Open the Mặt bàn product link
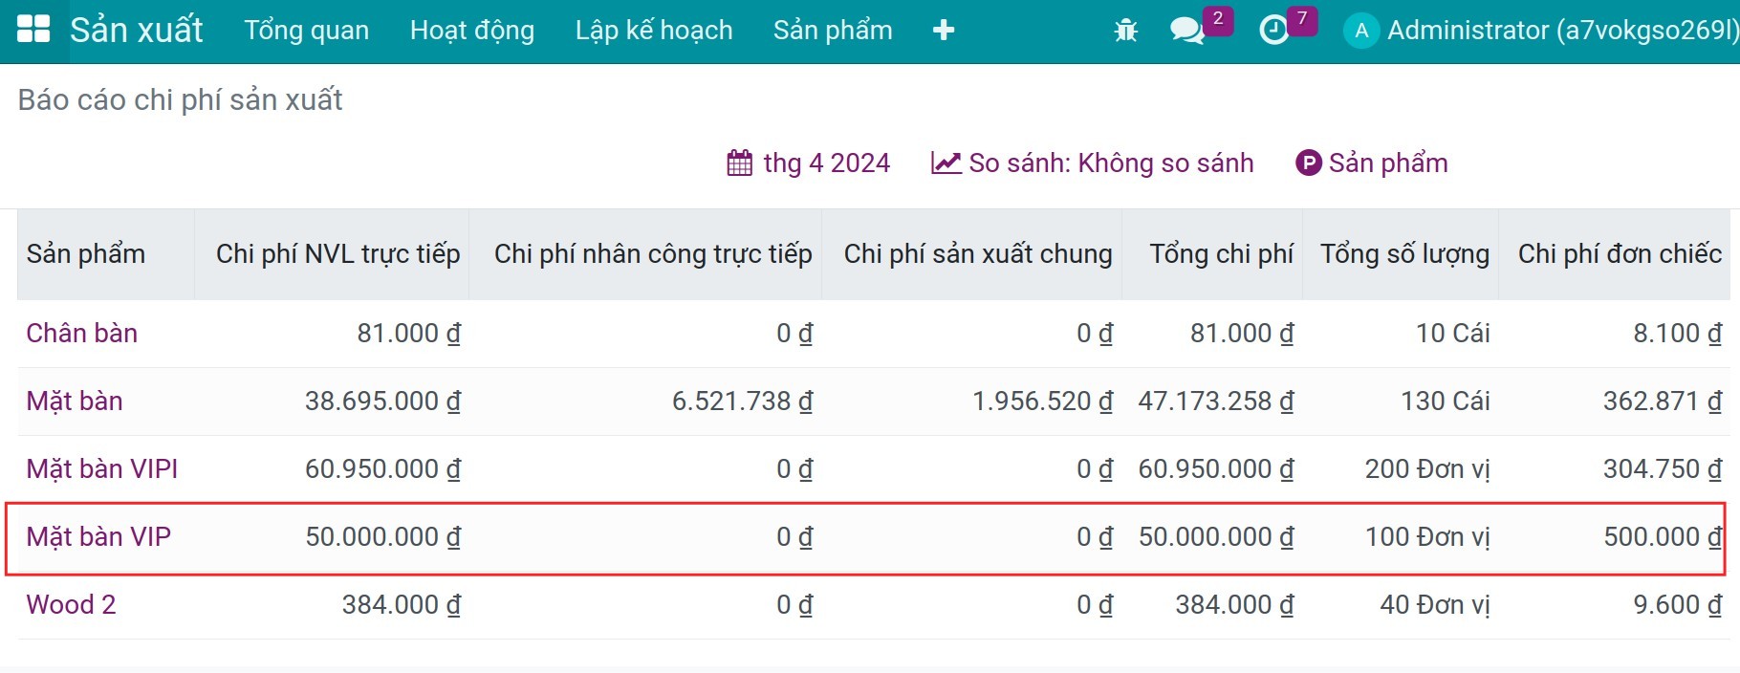The width and height of the screenshot is (1740, 673). (x=75, y=401)
